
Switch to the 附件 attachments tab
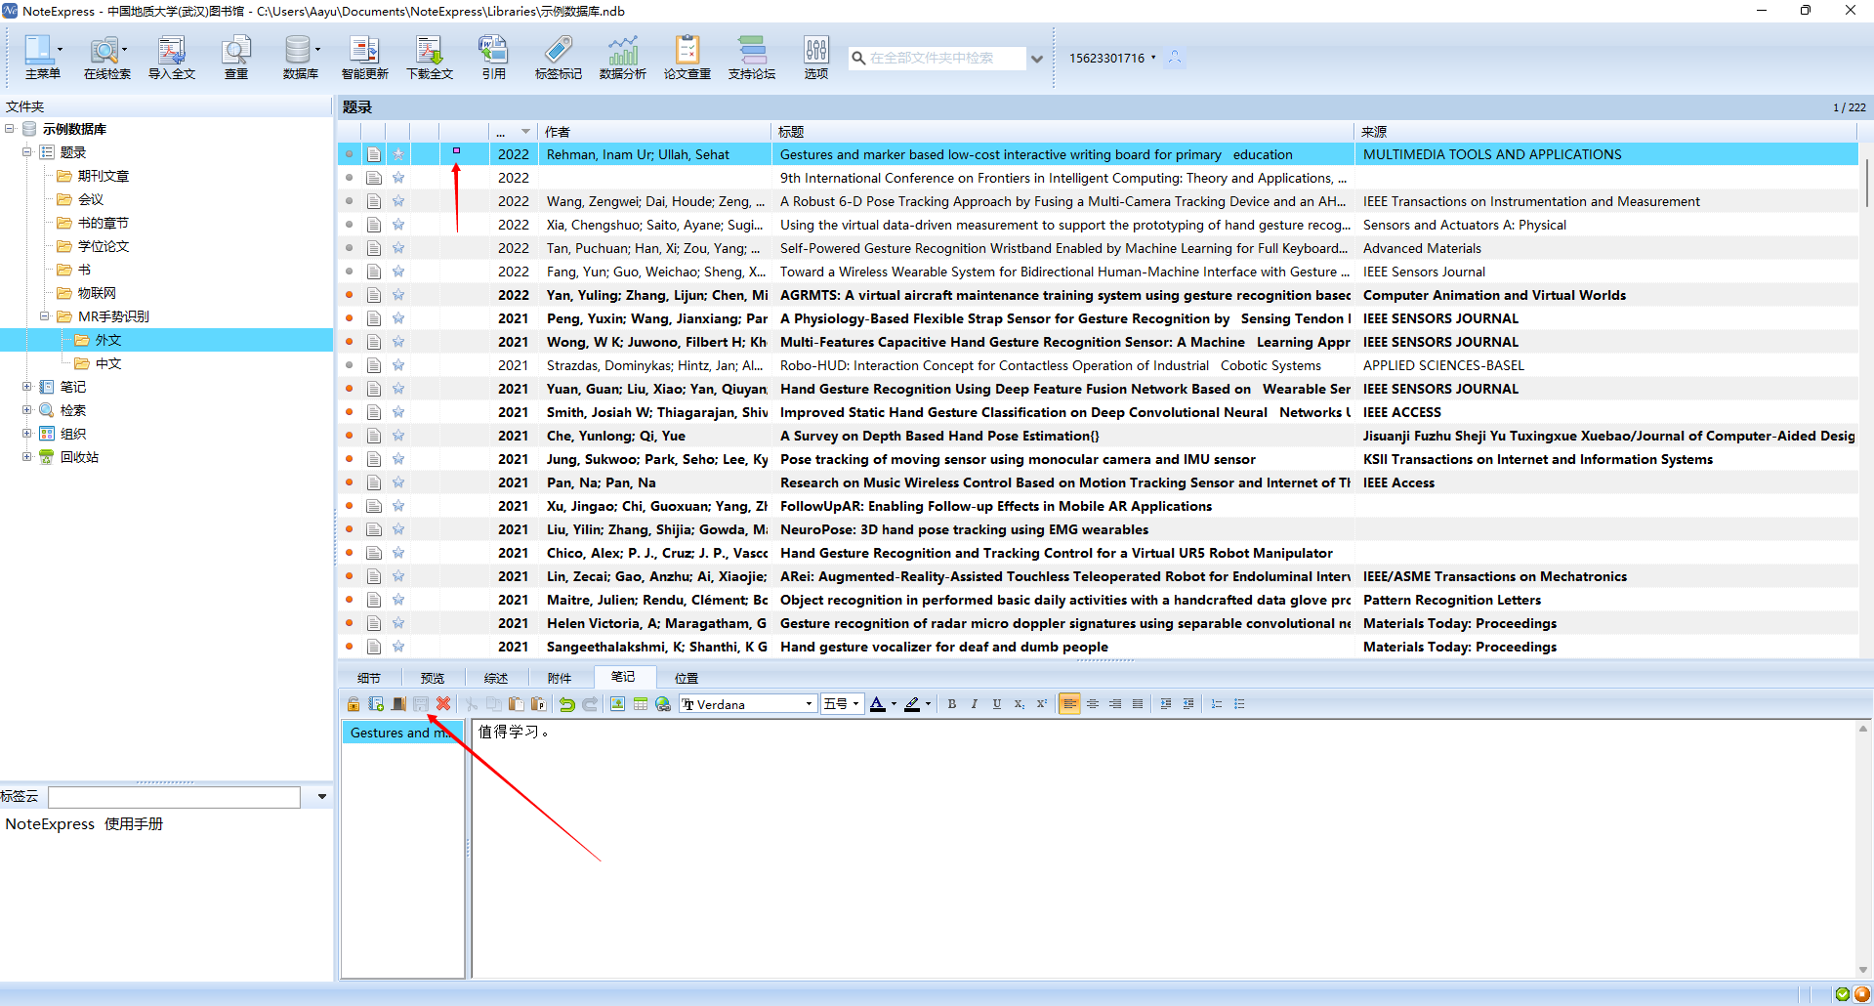point(560,678)
